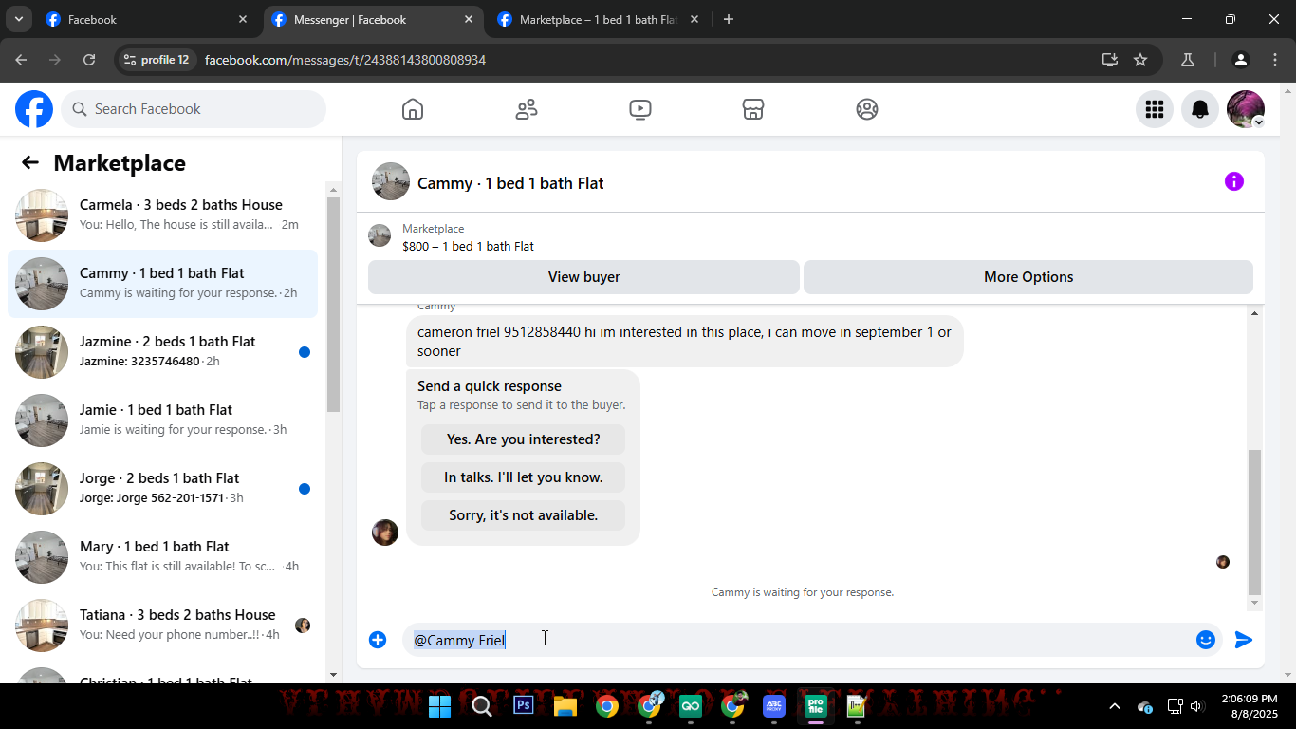Select the Cammy 1 bed 1 bath Flat chat

162,284
